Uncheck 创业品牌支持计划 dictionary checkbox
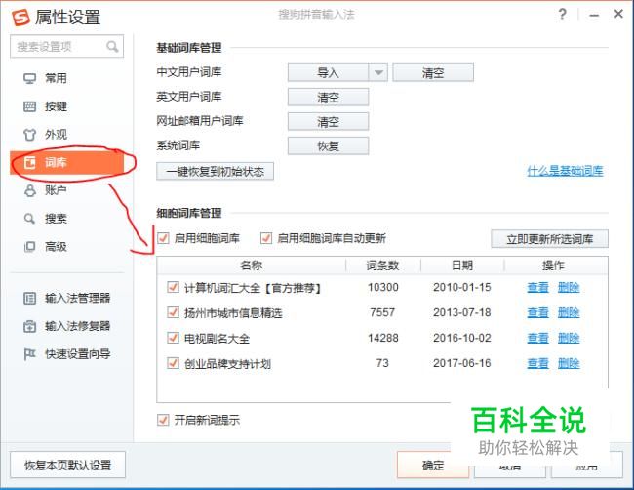Image resolution: width=634 pixels, height=490 pixels. pyautogui.click(x=173, y=363)
